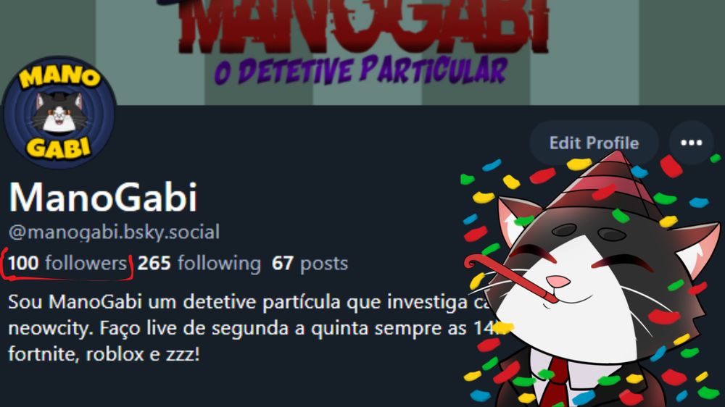Click the ManoGabi display name
The height and width of the screenshot is (407, 725).
pyautogui.click(x=103, y=197)
